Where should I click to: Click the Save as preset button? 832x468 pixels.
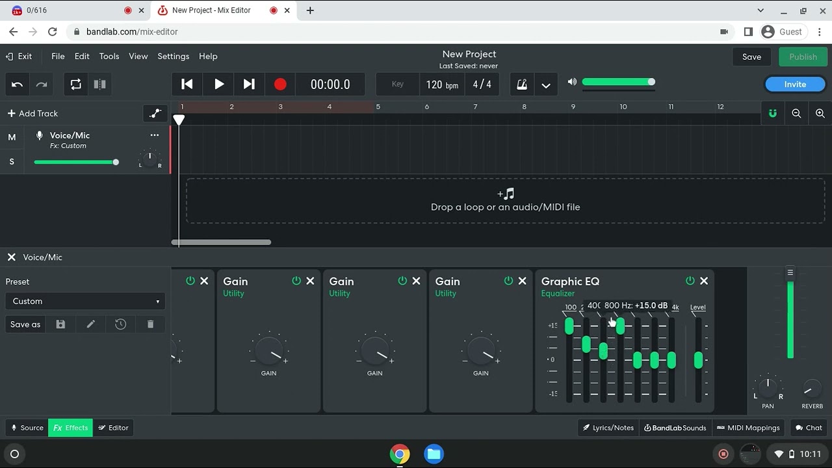coord(25,324)
